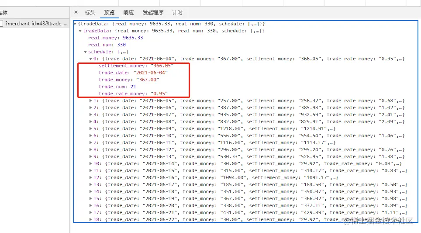Close the request detail panel
The width and height of the screenshot is (421, 233).
coord(76,12)
